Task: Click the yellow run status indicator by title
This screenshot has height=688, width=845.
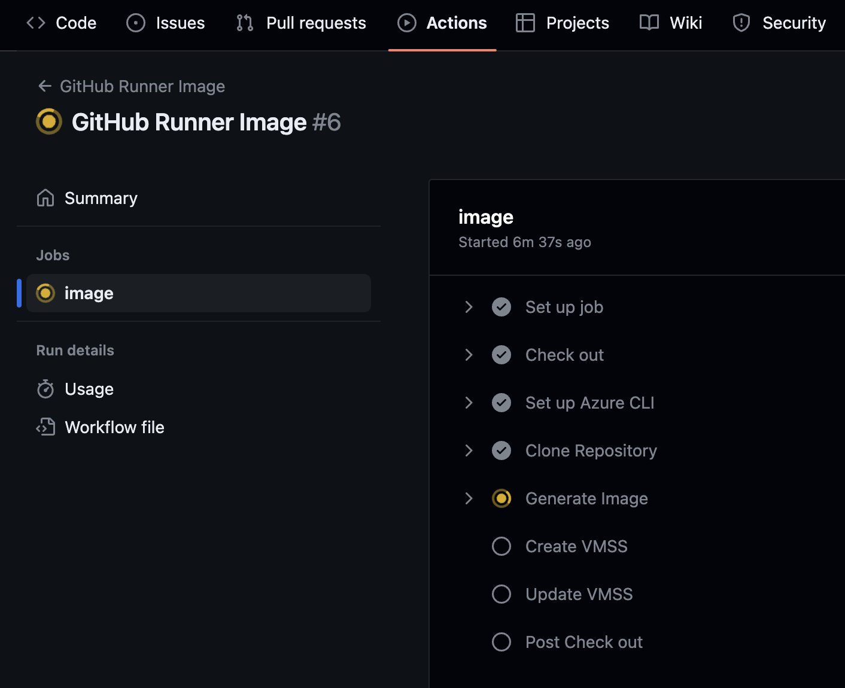Action: click(x=49, y=122)
